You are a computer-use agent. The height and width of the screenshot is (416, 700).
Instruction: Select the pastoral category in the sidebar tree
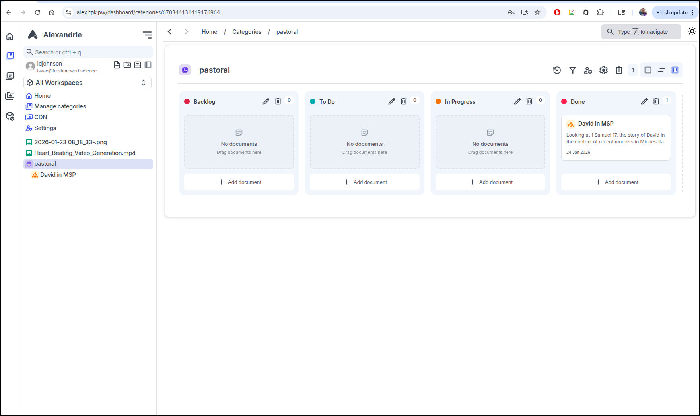point(45,164)
